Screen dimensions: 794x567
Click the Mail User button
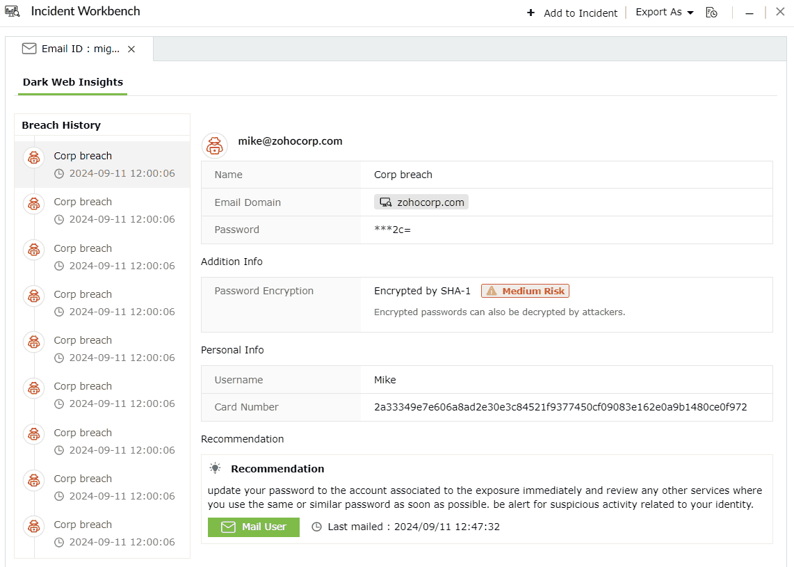tap(254, 527)
